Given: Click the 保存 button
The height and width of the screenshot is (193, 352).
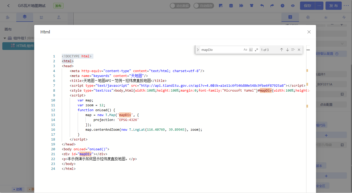Looking at the screenshot, I should pyautogui.click(x=307, y=6).
